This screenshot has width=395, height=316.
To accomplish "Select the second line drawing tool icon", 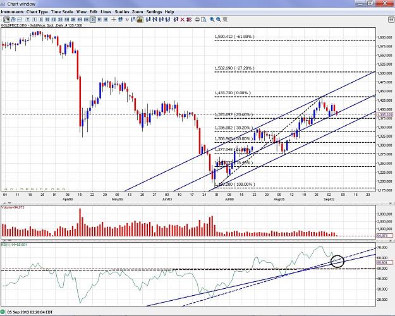I will pyautogui.click(x=155, y=20).
